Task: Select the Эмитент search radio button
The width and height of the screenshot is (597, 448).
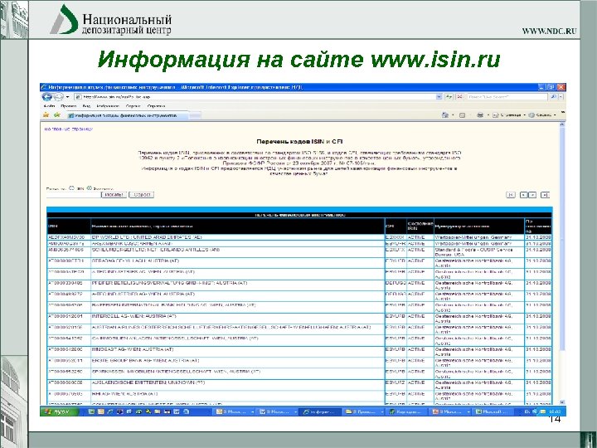Action: (90, 187)
